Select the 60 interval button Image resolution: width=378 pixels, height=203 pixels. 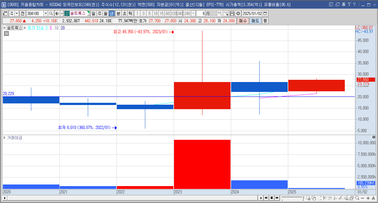click(x=168, y=13)
